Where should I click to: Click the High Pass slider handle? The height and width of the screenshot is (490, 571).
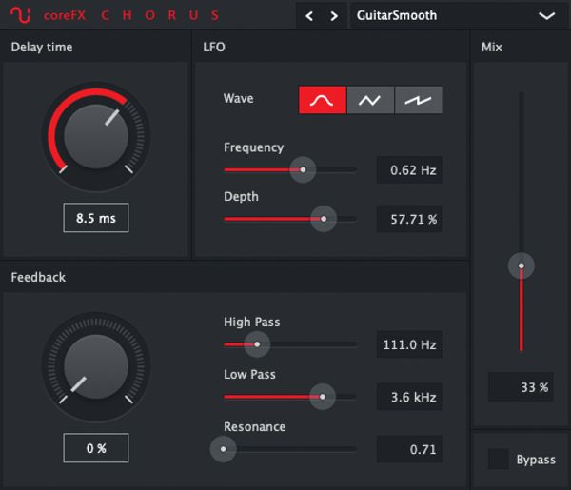click(x=254, y=343)
